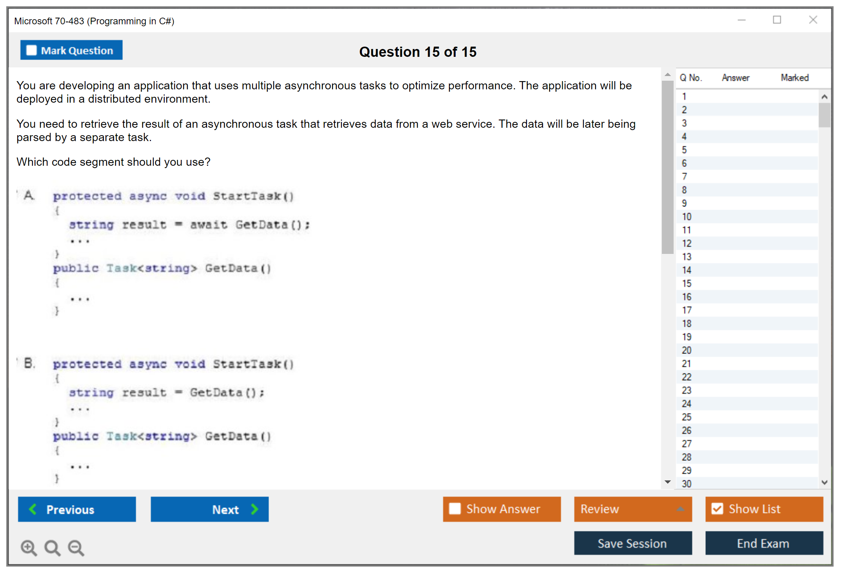Click the Answer column header

tap(735, 78)
